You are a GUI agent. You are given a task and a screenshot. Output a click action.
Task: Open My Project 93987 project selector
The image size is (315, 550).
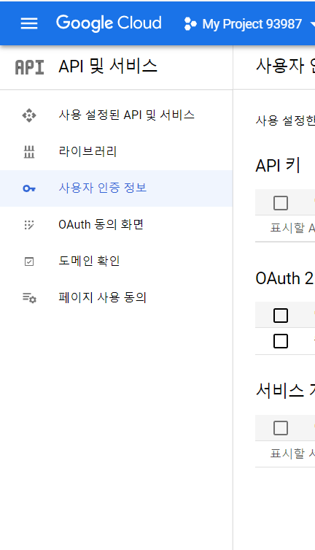(252, 24)
